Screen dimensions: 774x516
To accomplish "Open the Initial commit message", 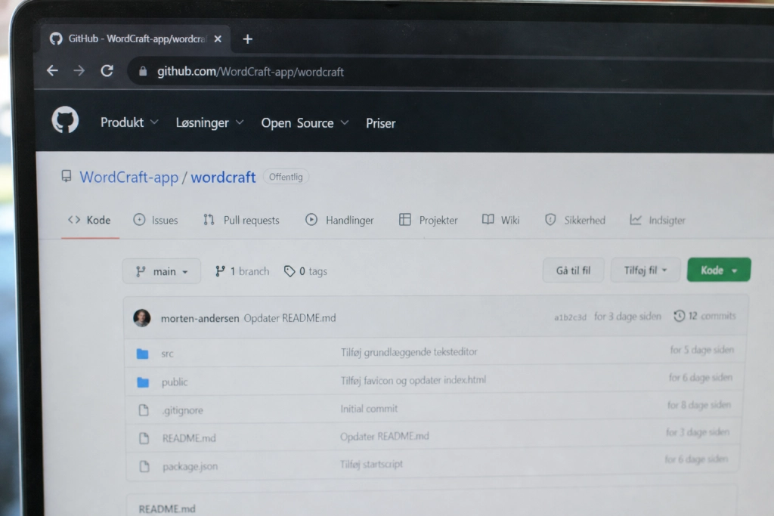I will tap(369, 409).
